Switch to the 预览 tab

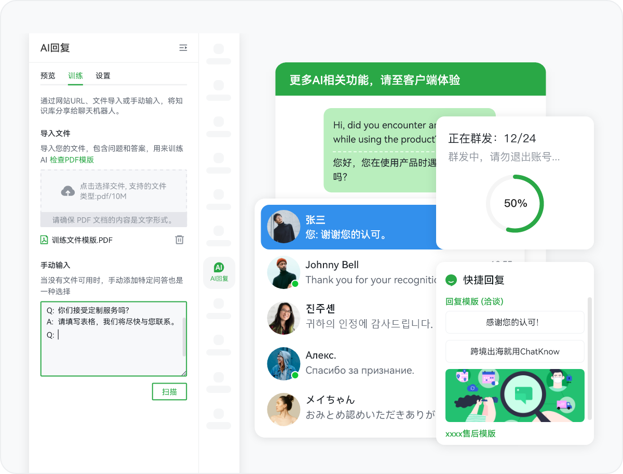[x=48, y=76]
